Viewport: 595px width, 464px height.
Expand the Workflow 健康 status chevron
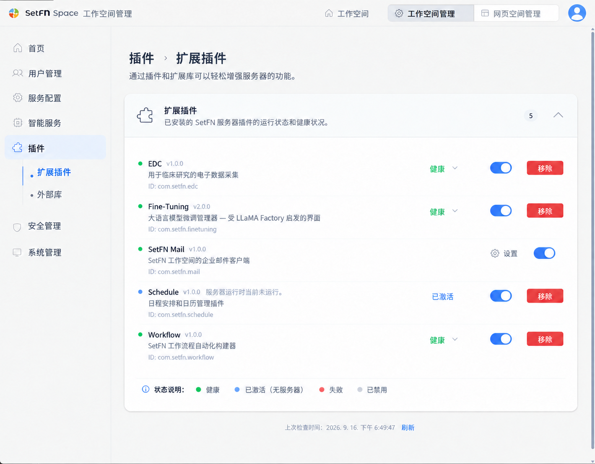click(x=455, y=339)
